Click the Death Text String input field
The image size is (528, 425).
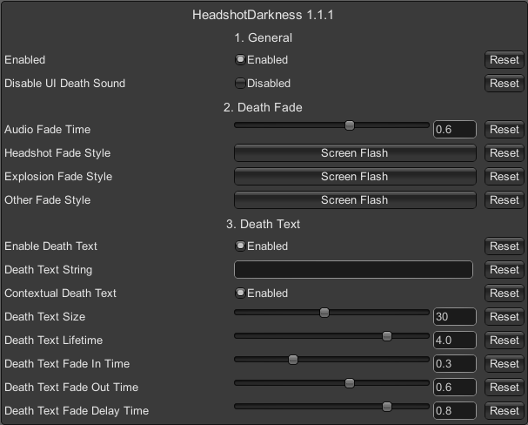(353, 270)
